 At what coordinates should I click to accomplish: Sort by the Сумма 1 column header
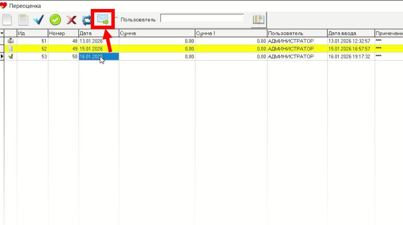pos(231,33)
